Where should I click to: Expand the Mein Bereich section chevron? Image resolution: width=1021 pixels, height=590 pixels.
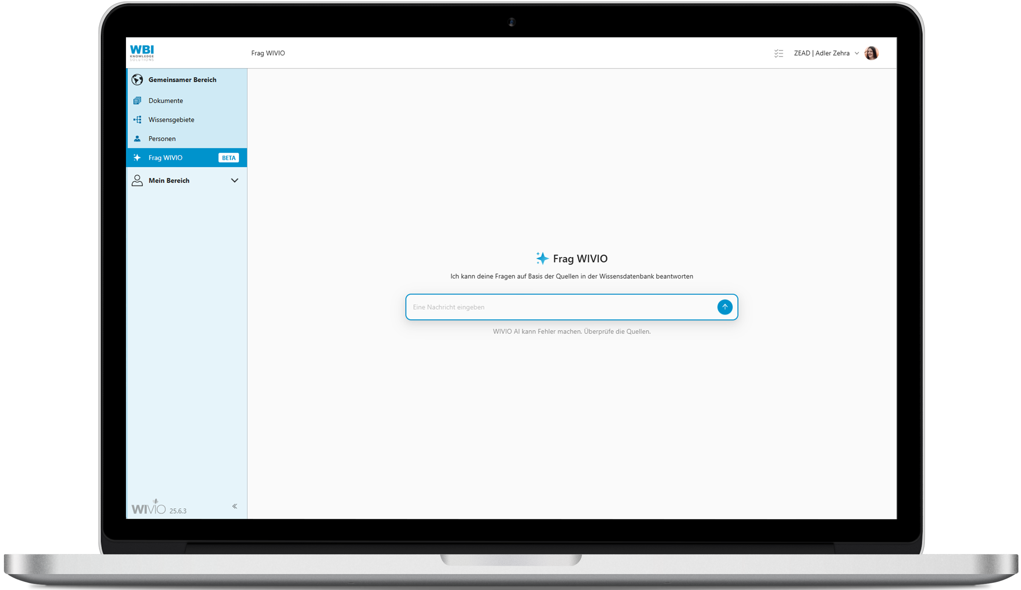(235, 181)
